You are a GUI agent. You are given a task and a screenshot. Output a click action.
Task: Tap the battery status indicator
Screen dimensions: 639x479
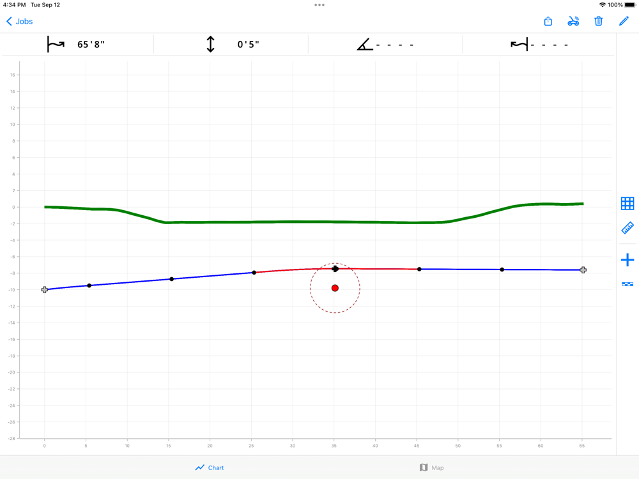pyautogui.click(x=630, y=5)
